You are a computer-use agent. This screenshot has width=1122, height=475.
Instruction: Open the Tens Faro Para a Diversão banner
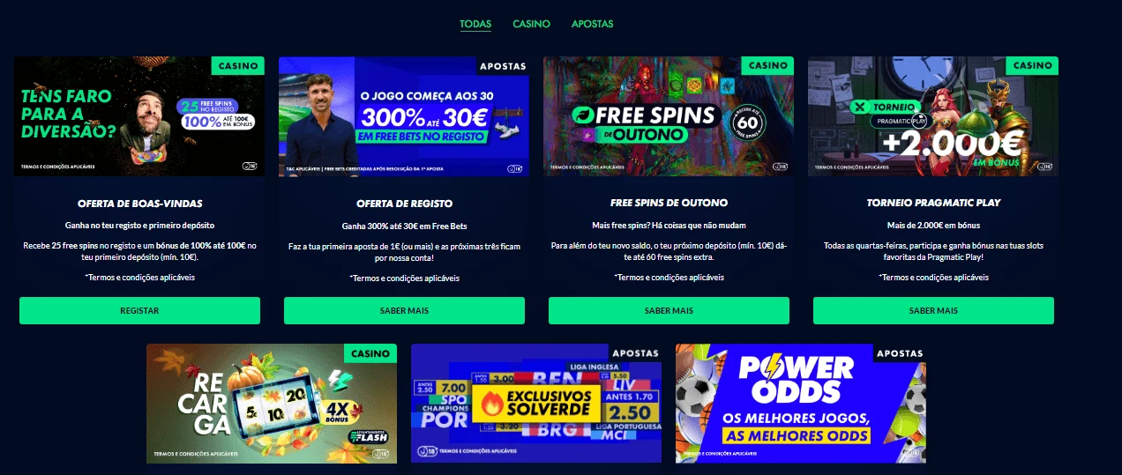click(139, 116)
